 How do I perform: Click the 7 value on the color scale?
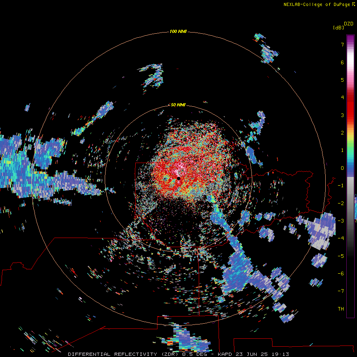[x=342, y=44]
